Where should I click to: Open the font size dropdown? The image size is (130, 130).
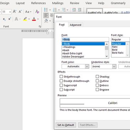10,12
